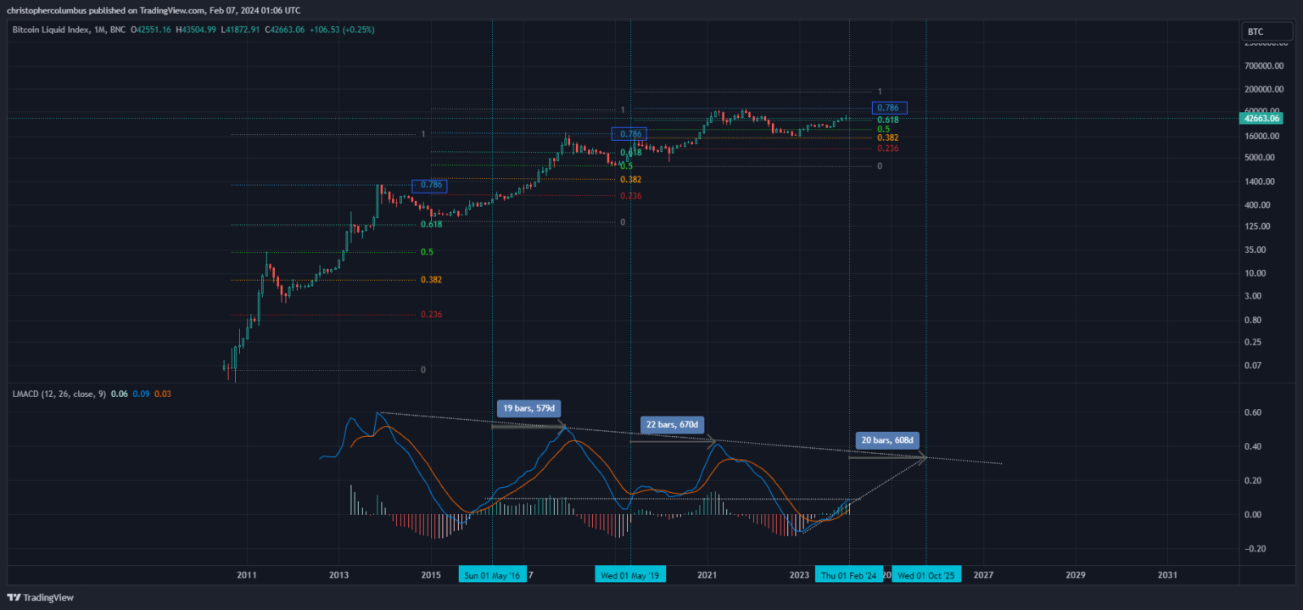Image resolution: width=1303 pixels, height=610 pixels.
Task: Select the 'Wed 01 Oct '25' date marker
Action: 926,574
